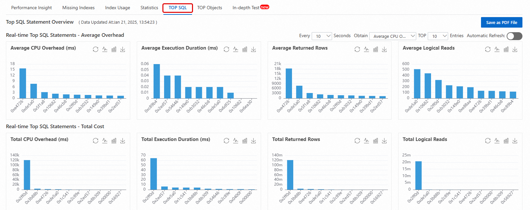Open the refresh interval Seconds dropdown
Viewport: 530px width, 210px height.
click(322, 36)
